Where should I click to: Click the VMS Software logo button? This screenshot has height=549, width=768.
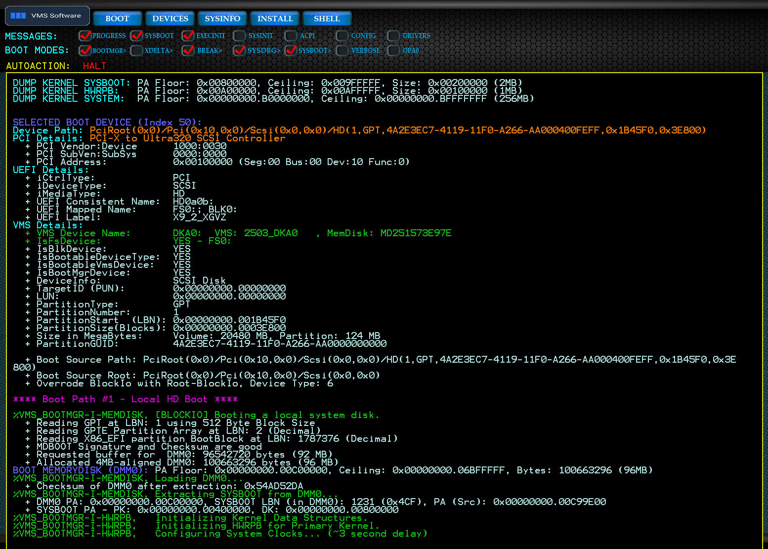[x=47, y=16]
